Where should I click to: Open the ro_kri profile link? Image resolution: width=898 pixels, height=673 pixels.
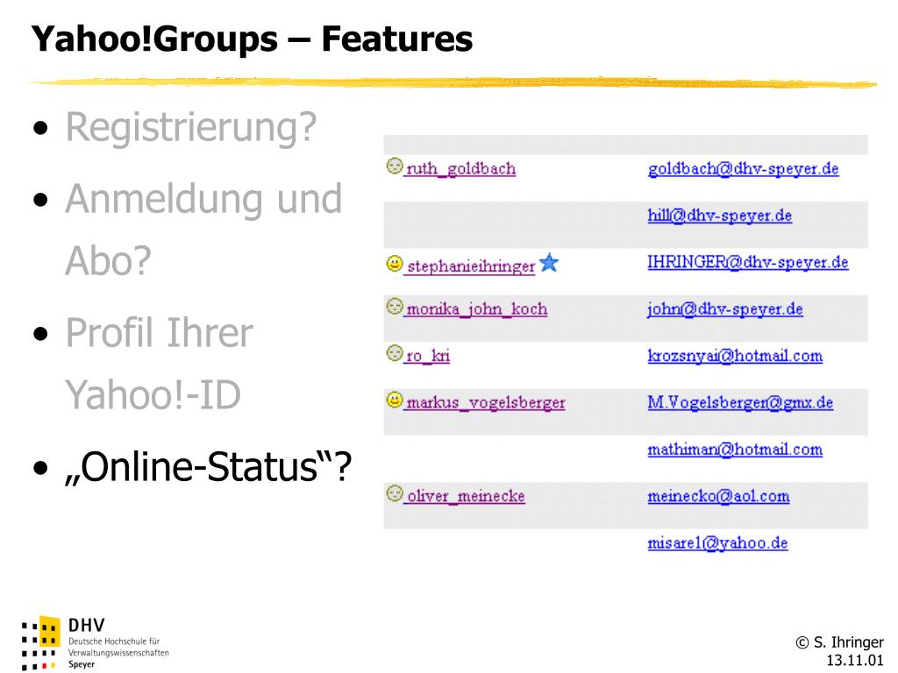pyautogui.click(x=428, y=356)
